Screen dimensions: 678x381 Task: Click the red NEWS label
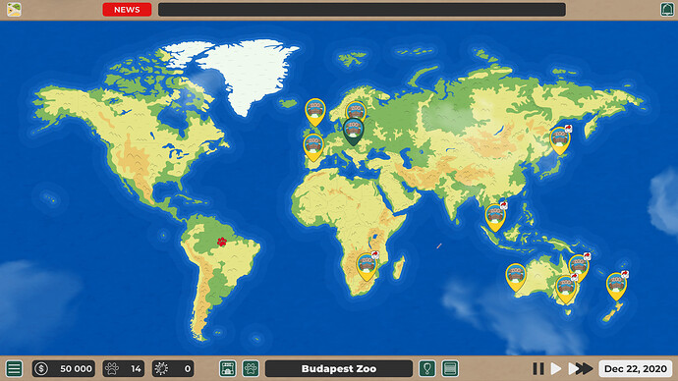point(127,10)
